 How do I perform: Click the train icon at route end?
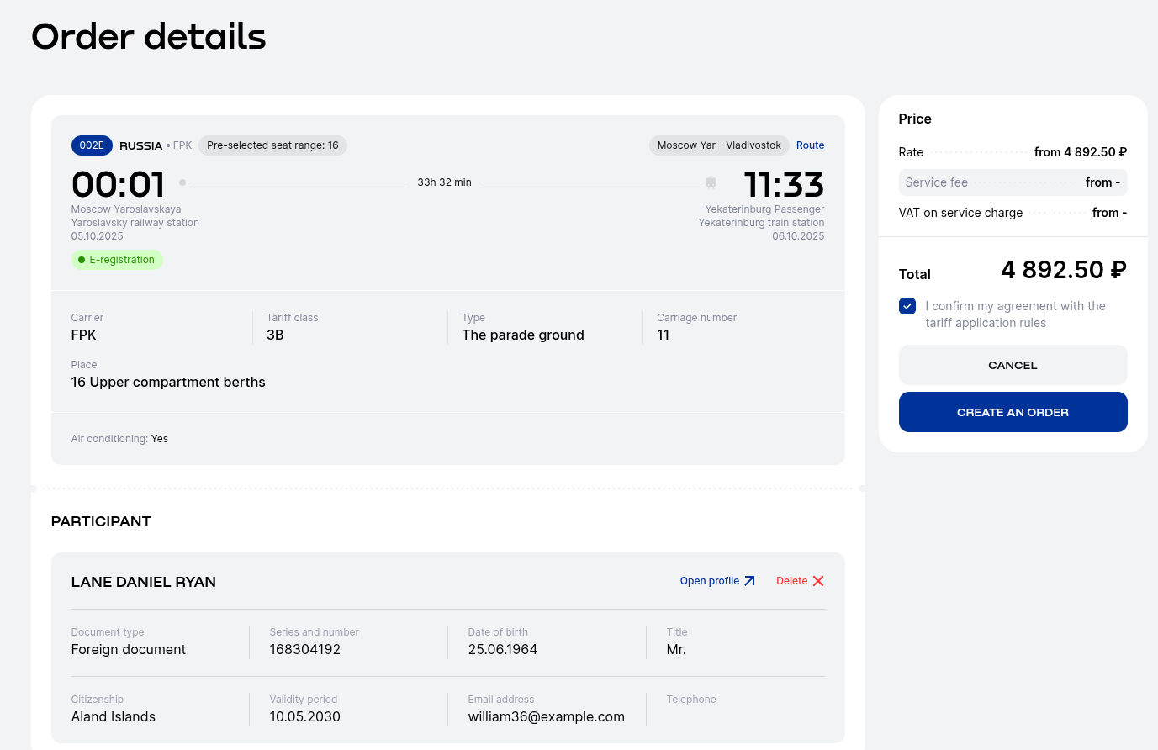point(711,182)
